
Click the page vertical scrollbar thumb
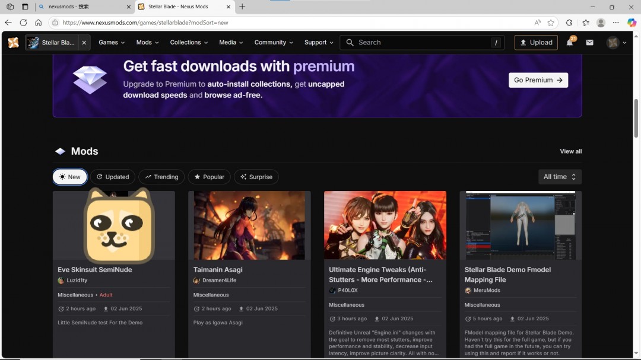636,119
